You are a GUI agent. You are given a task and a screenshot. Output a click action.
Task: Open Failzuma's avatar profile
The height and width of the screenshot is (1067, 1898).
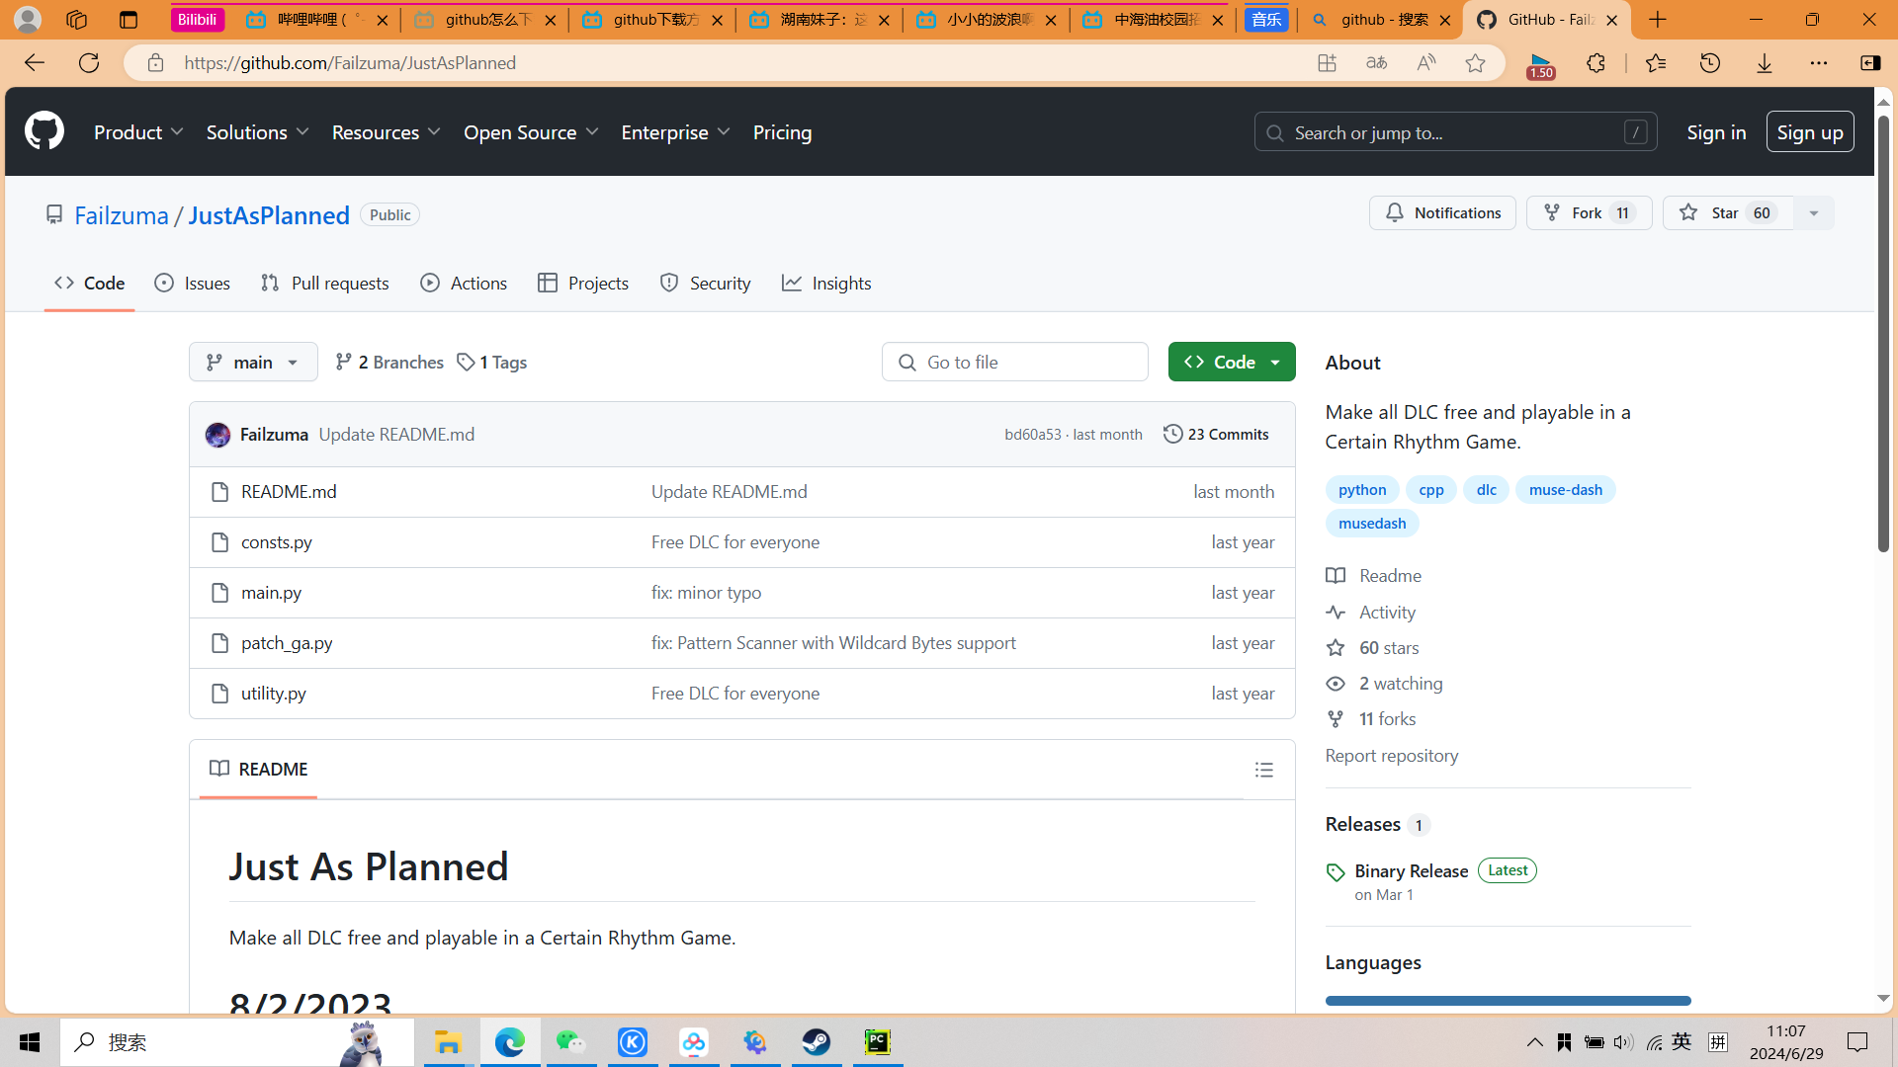(217, 435)
